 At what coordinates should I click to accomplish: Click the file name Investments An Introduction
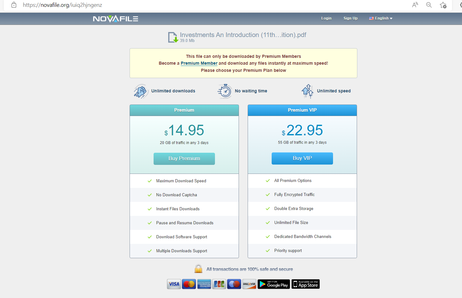click(x=243, y=35)
